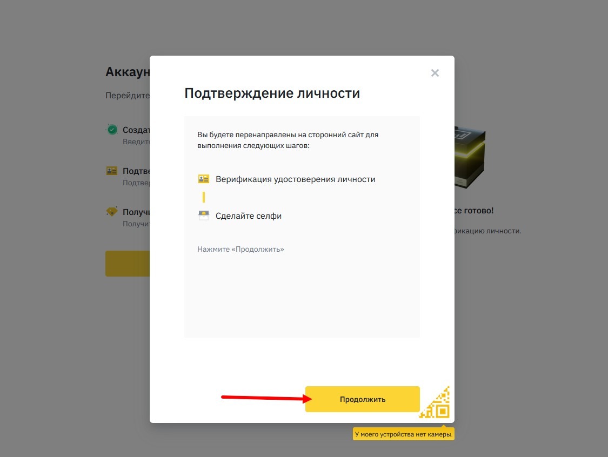The height and width of the screenshot is (457, 608).
Task: Click the «Аккаун» page heading
Action: point(128,72)
